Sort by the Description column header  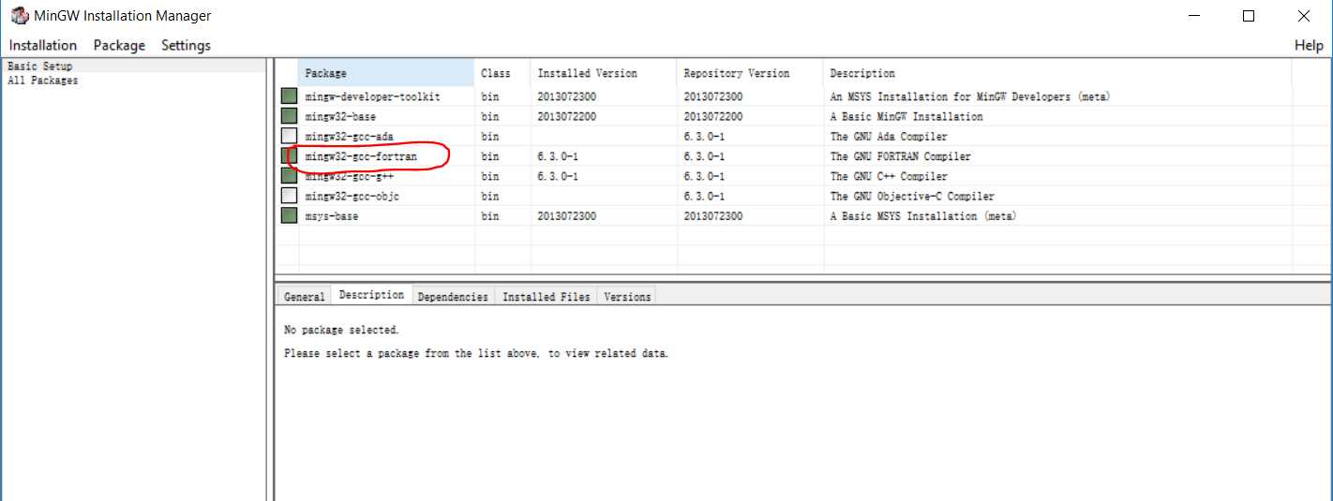tap(1057, 73)
